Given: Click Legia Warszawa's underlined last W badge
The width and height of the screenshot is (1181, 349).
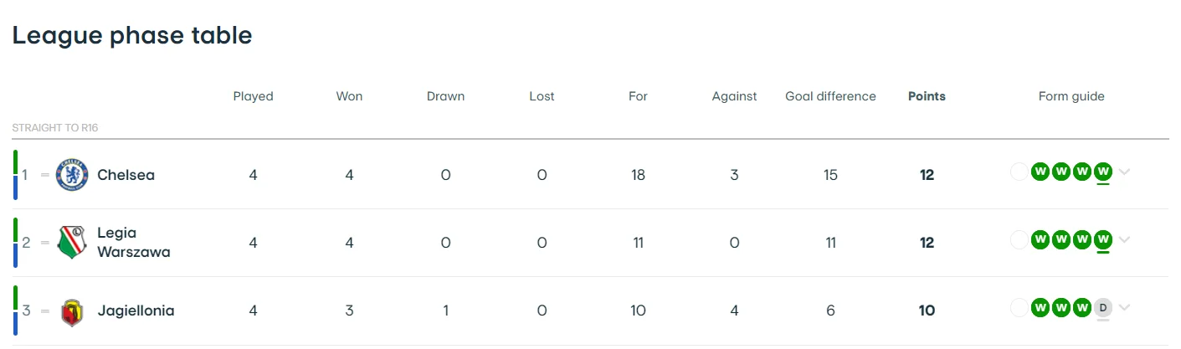Looking at the screenshot, I should [1103, 239].
